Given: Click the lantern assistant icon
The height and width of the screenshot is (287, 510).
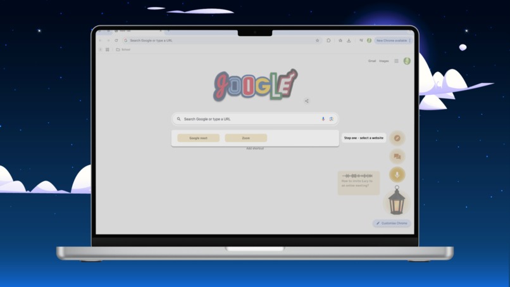Looking at the screenshot, I should point(397,200).
